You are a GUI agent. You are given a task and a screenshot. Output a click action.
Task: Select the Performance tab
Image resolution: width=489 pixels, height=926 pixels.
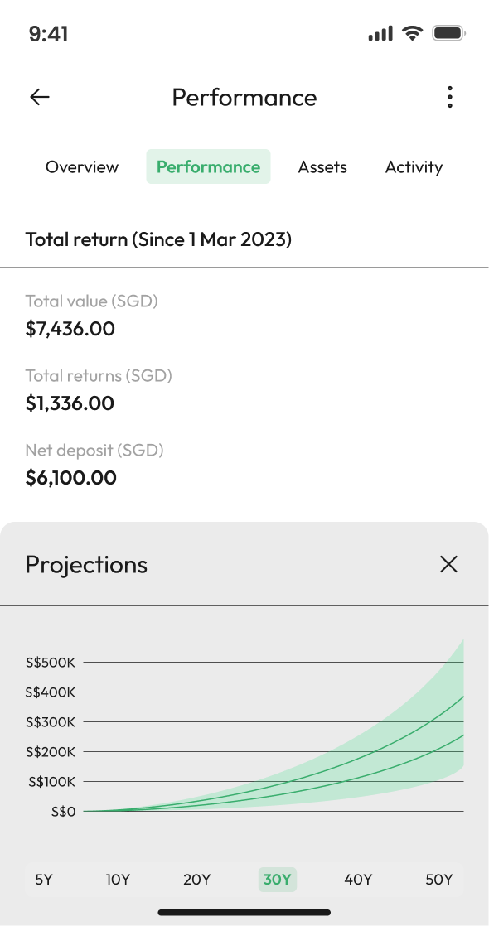(x=208, y=166)
